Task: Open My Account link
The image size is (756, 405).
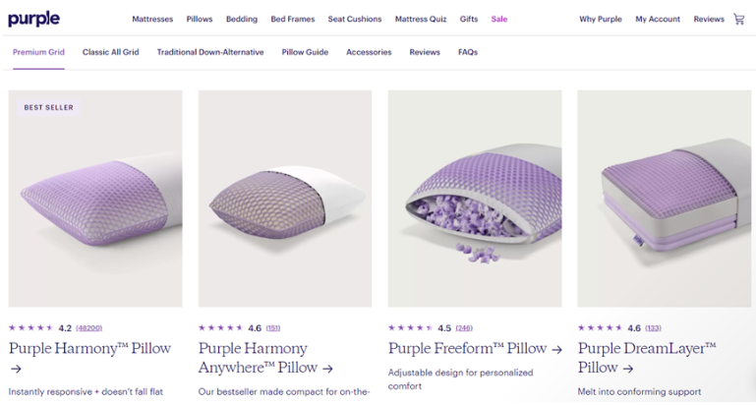Action: click(x=658, y=19)
